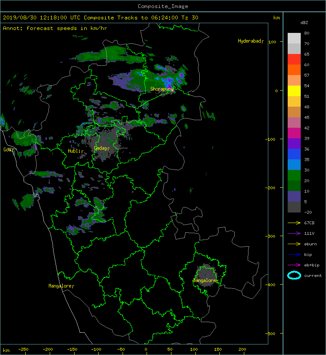Click the dBZ legend heading
This screenshot has width=326, height=355.
[x=304, y=23]
